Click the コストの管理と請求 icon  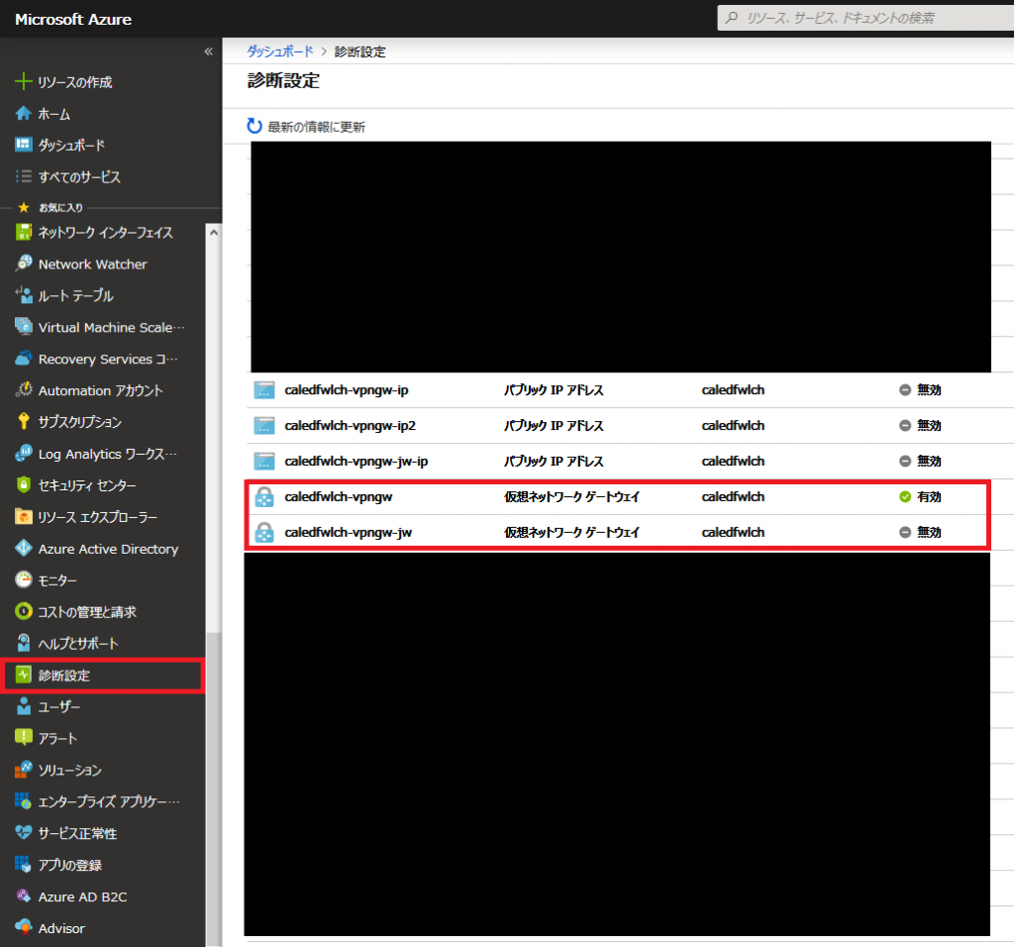[24, 611]
